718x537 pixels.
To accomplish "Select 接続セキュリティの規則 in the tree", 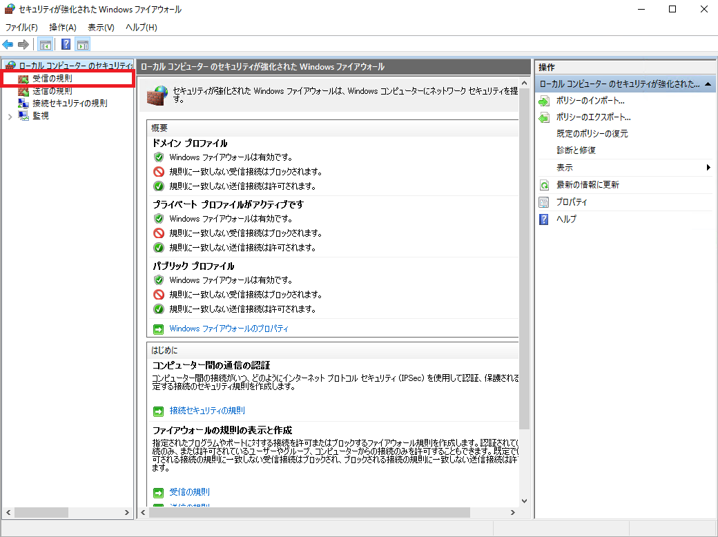I will (x=70, y=104).
